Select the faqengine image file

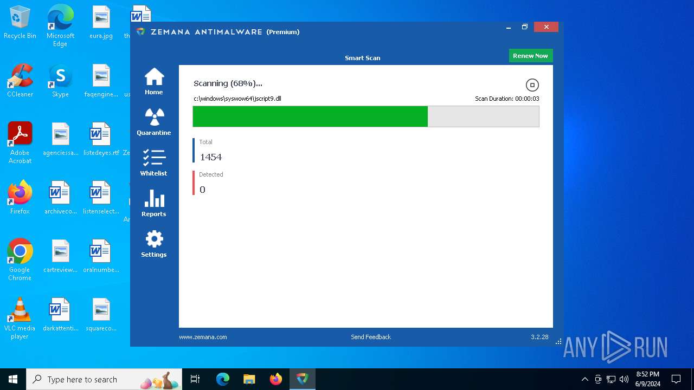pos(101,81)
